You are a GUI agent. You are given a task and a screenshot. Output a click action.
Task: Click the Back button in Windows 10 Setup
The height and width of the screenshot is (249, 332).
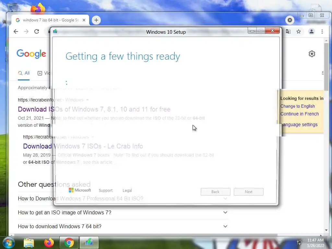coord(215,192)
